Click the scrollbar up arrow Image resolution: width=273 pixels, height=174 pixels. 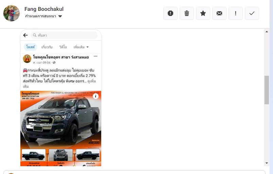[x=267, y=32]
